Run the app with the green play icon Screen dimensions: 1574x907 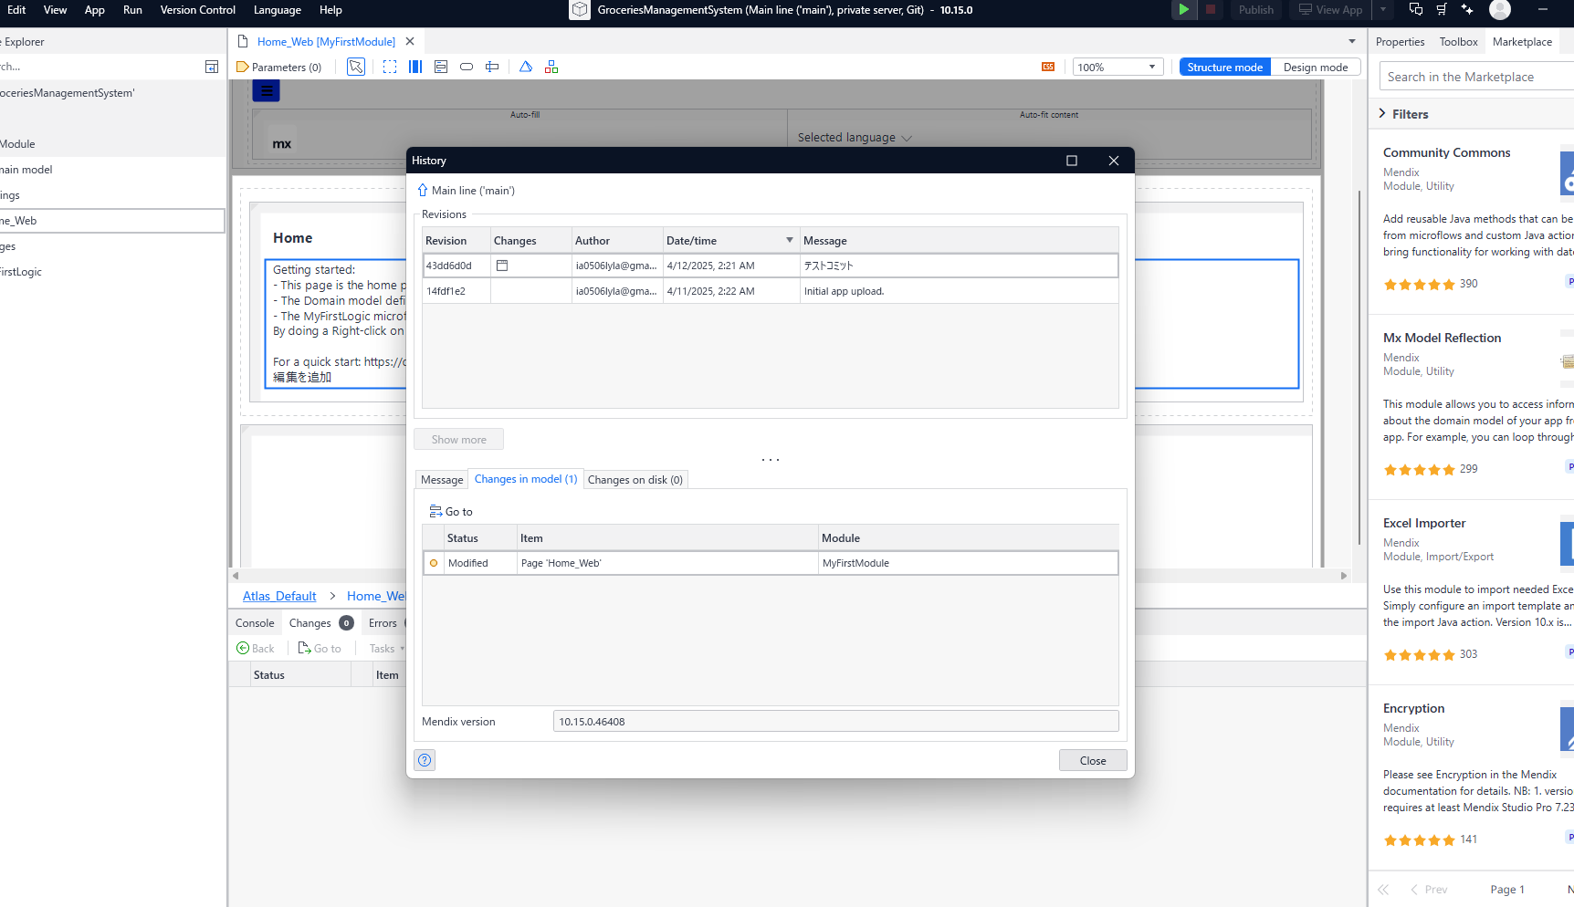coord(1183,9)
